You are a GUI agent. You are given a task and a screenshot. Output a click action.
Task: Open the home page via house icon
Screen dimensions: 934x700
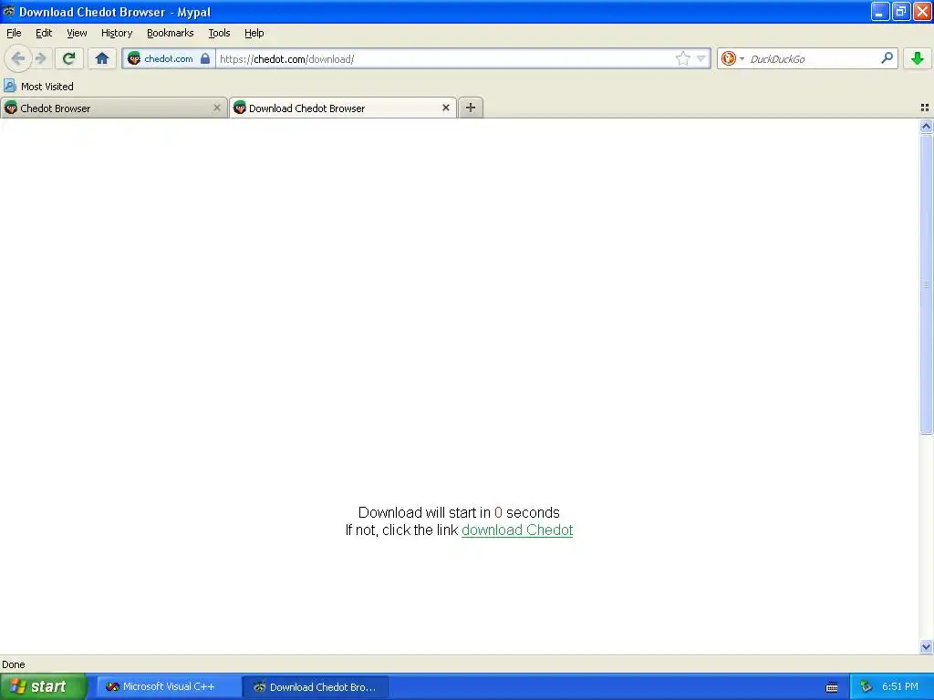102,58
